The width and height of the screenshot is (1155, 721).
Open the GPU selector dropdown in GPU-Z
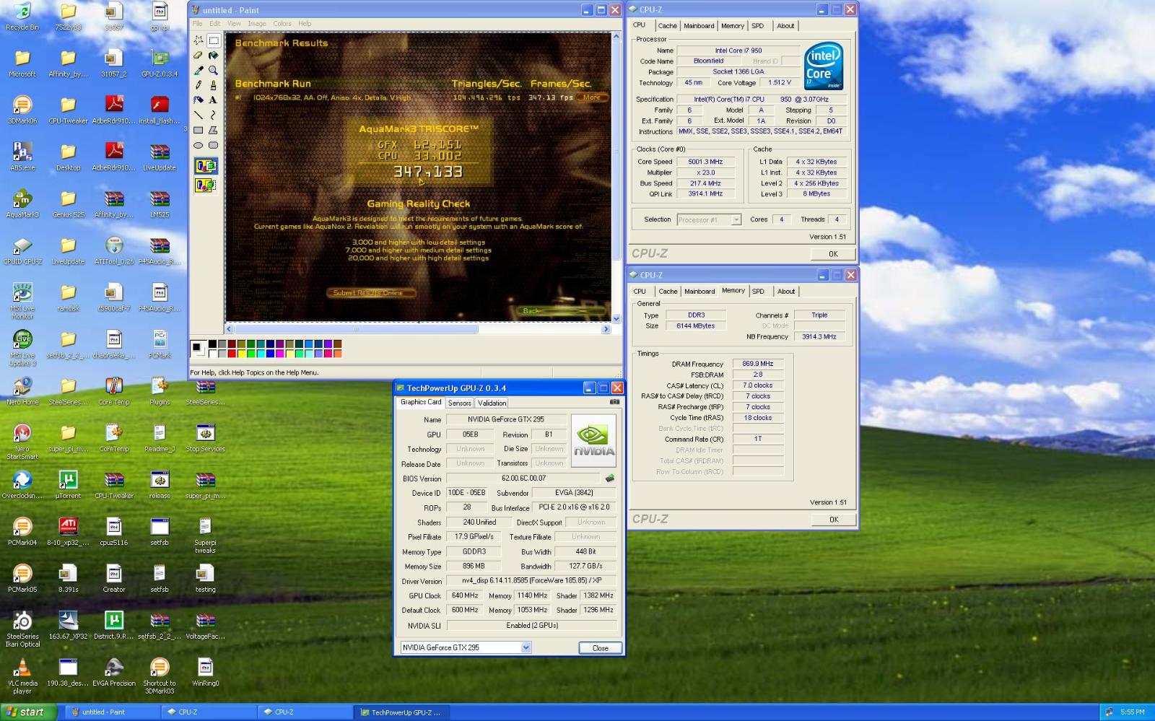coord(526,647)
